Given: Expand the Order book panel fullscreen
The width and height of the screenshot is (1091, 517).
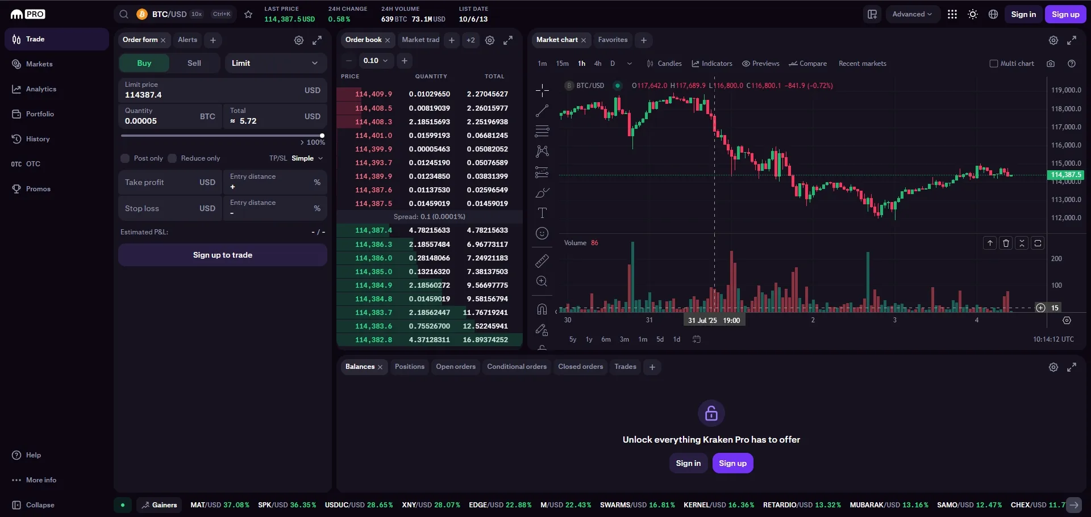Looking at the screenshot, I should [508, 40].
